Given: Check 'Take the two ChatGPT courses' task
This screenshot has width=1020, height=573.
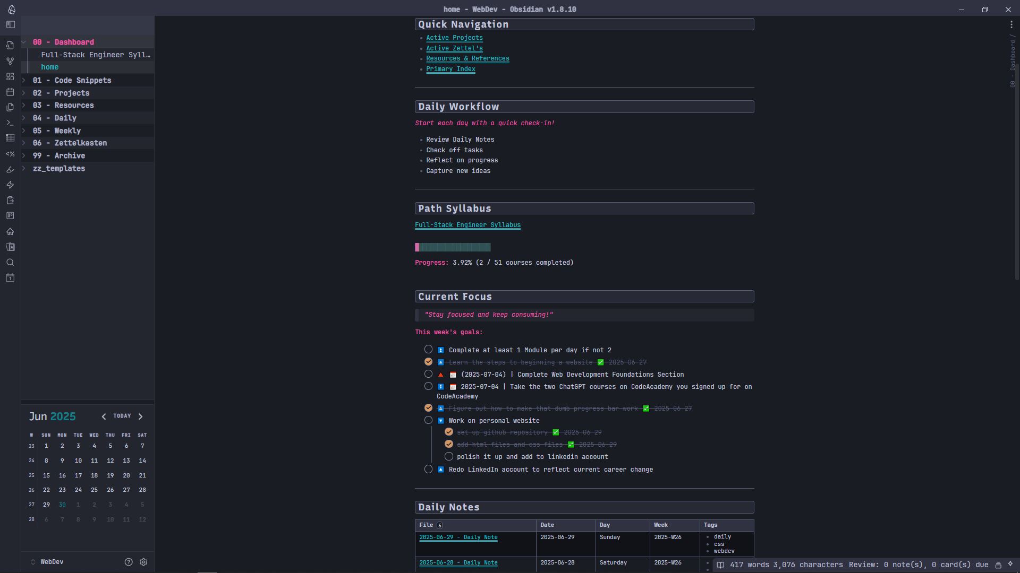Looking at the screenshot, I should (x=428, y=386).
